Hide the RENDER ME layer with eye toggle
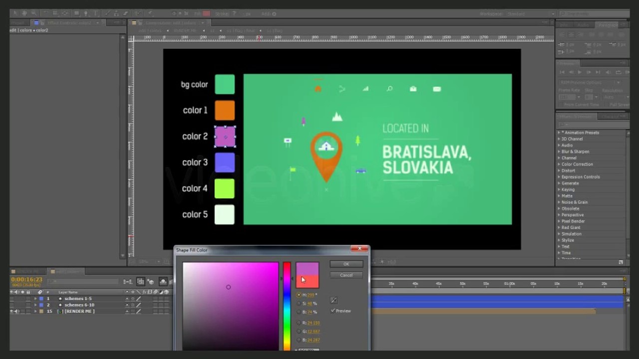 click(x=12, y=311)
